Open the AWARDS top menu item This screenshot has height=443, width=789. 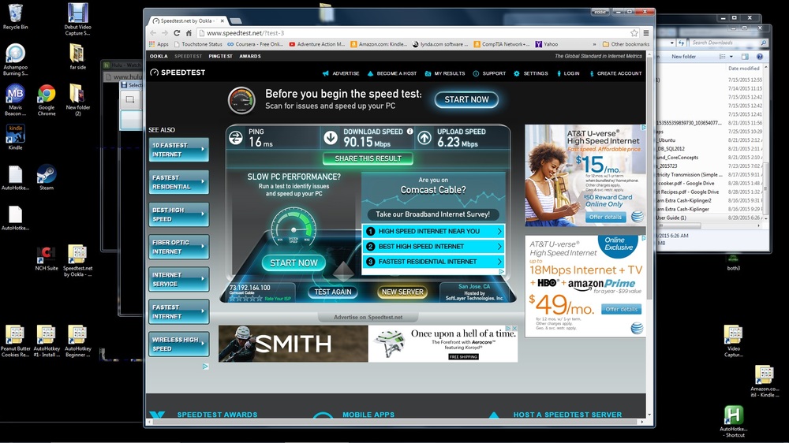(x=250, y=56)
